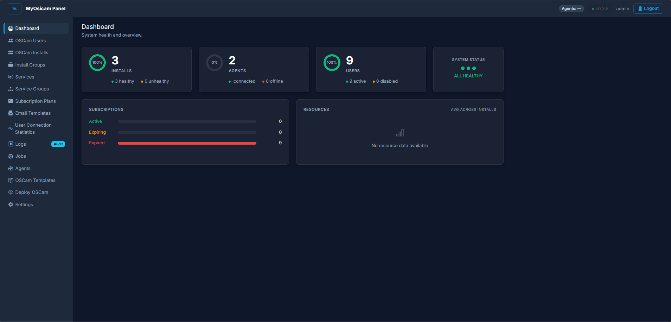Click the User Connection Statistics pulse icon

[11, 128]
